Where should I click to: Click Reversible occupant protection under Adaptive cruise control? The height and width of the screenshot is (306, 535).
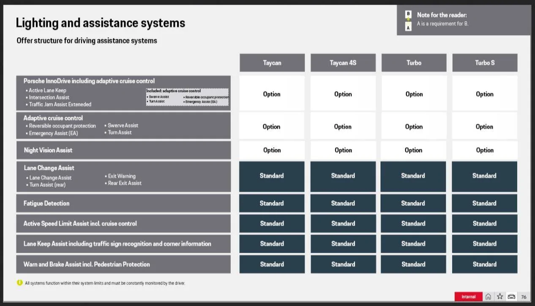61,126
